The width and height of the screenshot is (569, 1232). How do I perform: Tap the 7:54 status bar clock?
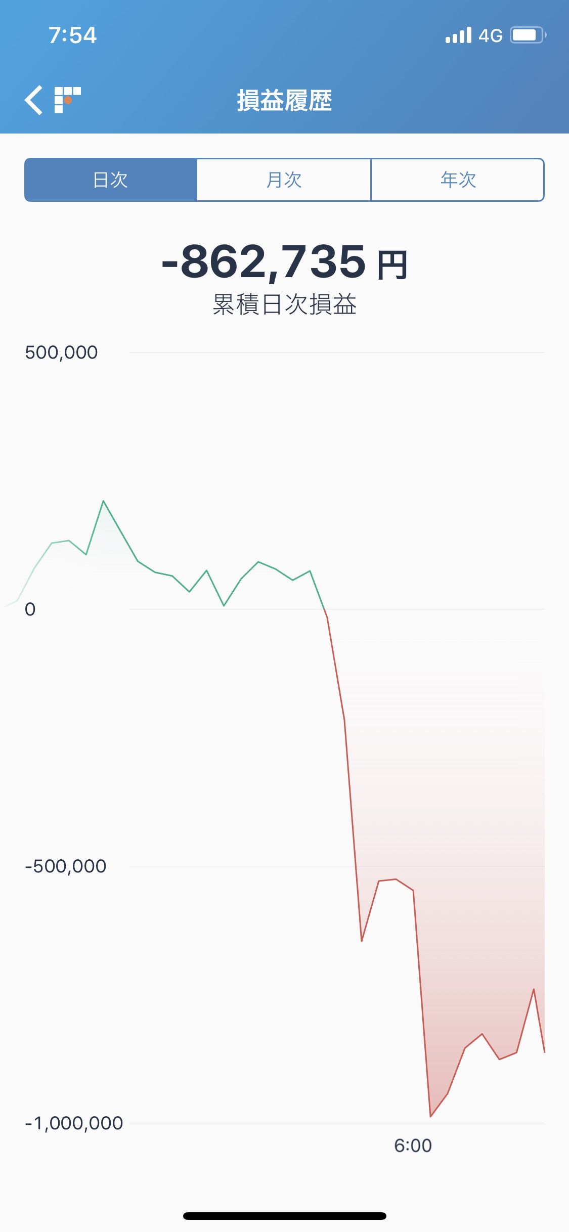pyautogui.click(x=72, y=35)
